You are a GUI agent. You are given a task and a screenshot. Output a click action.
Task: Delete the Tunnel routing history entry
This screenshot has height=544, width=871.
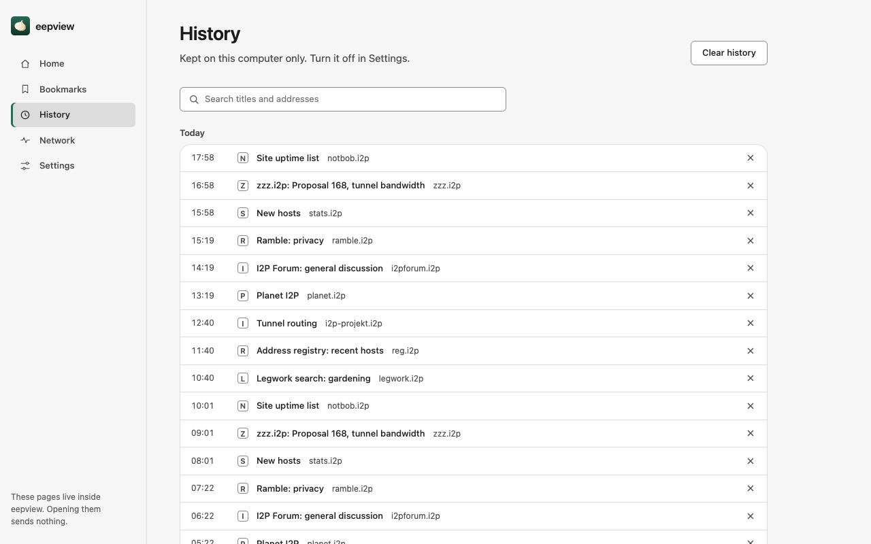click(x=751, y=323)
